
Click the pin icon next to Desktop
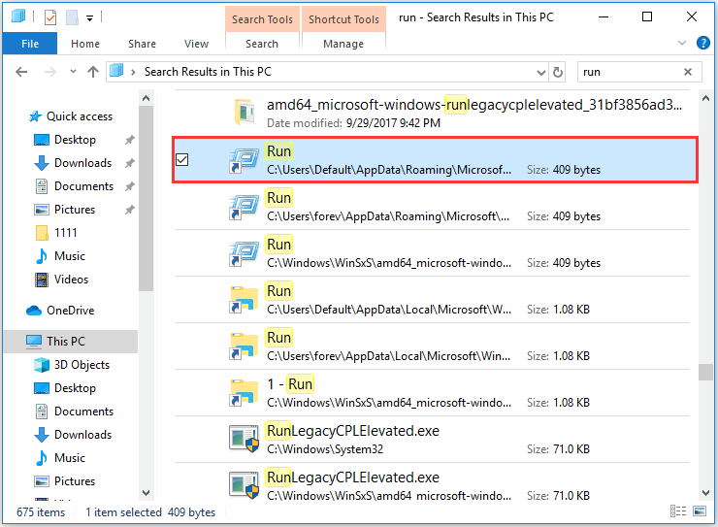click(130, 140)
